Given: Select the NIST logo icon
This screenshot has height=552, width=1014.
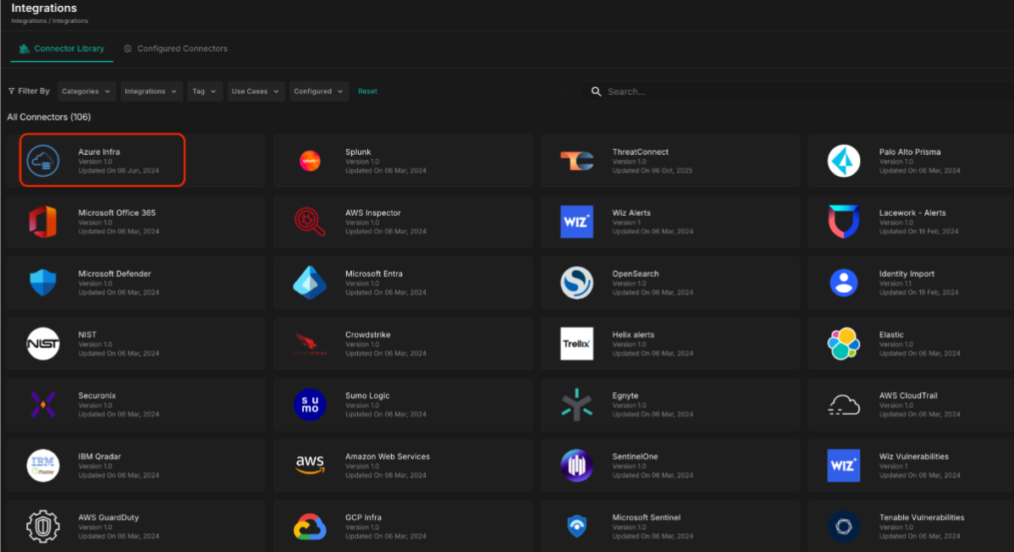Looking at the screenshot, I should pos(42,343).
